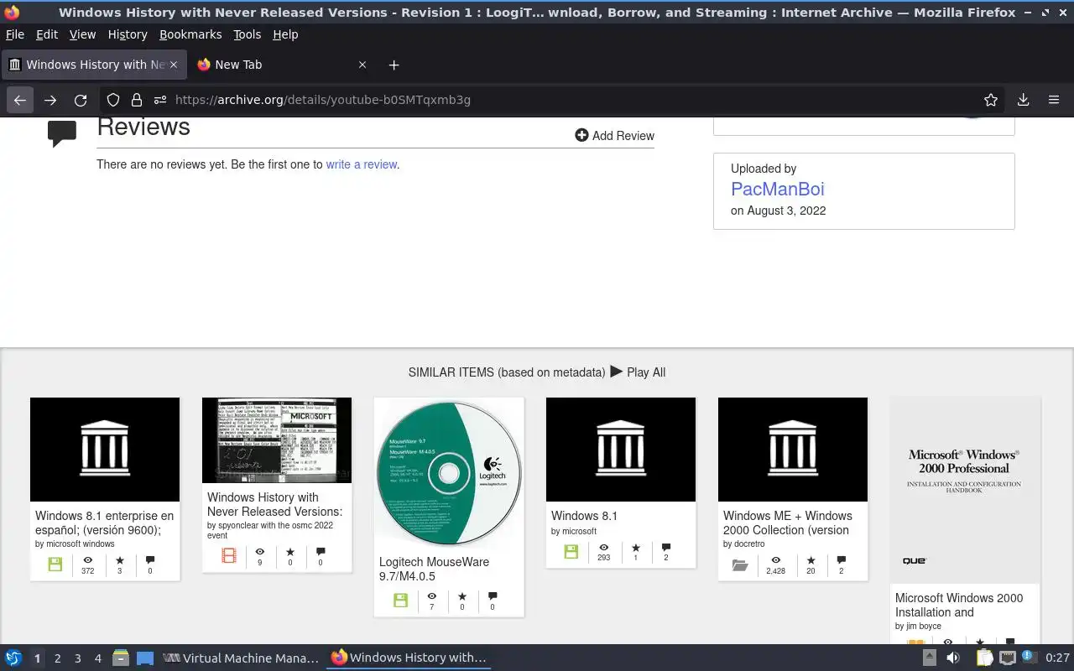
Task: Click the taskbar clock showing 0:27
Action: point(1057,658)
